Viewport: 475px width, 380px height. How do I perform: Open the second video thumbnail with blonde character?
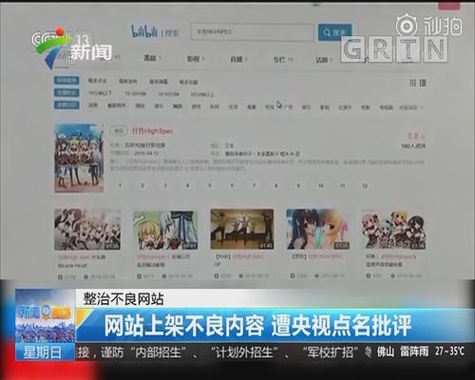coord(165,230)
